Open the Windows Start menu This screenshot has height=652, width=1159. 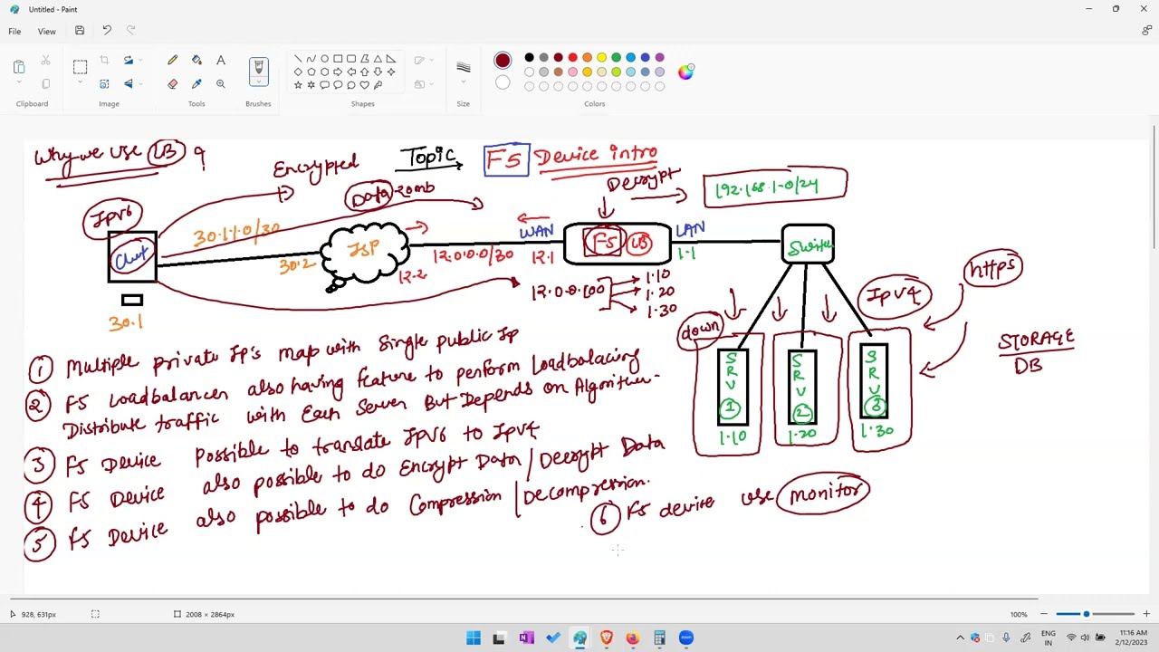click(x=474, y=638)
